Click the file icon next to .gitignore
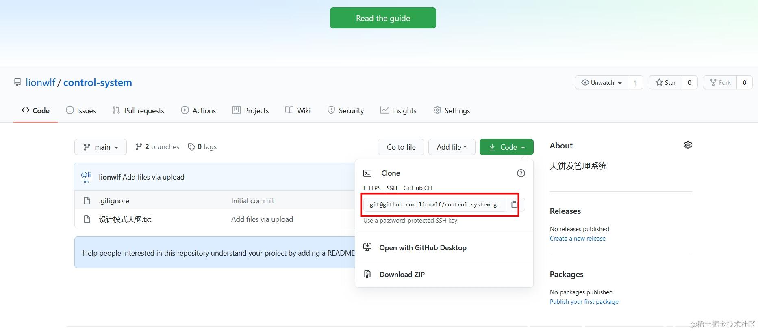758x331 pixels. [x=87, y=200]
